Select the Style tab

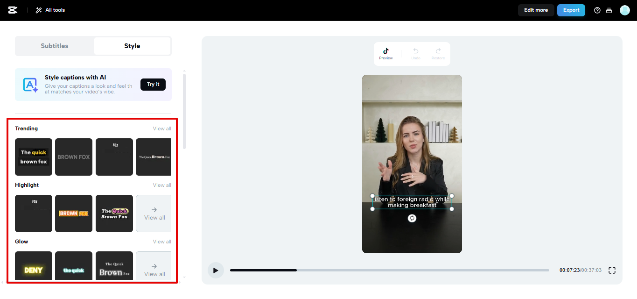(132, 46)
